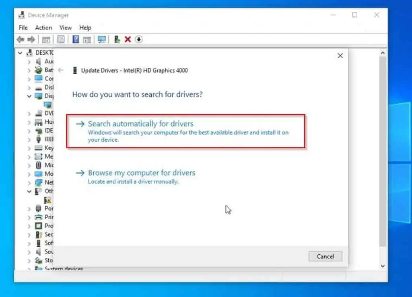Click the Properties toolbar icon

[x=61, y=39]
